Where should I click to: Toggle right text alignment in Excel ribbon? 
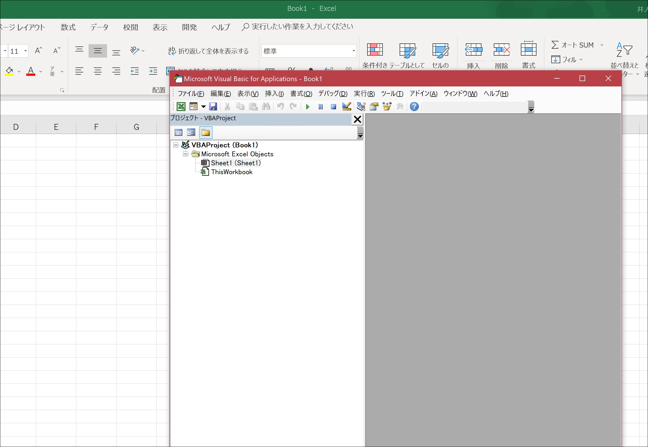(116, 71)
